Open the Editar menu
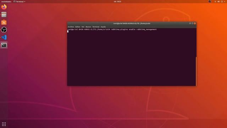Image resolution: width=227 pixels, height=128 pixels. (x=78, y=27)
